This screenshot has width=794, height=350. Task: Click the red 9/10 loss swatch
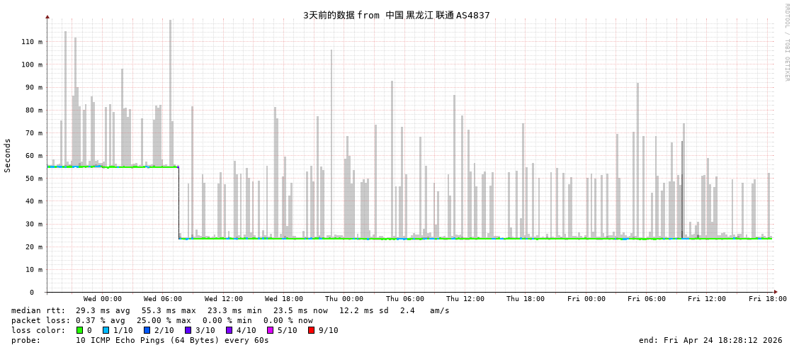tap(311, 330)
